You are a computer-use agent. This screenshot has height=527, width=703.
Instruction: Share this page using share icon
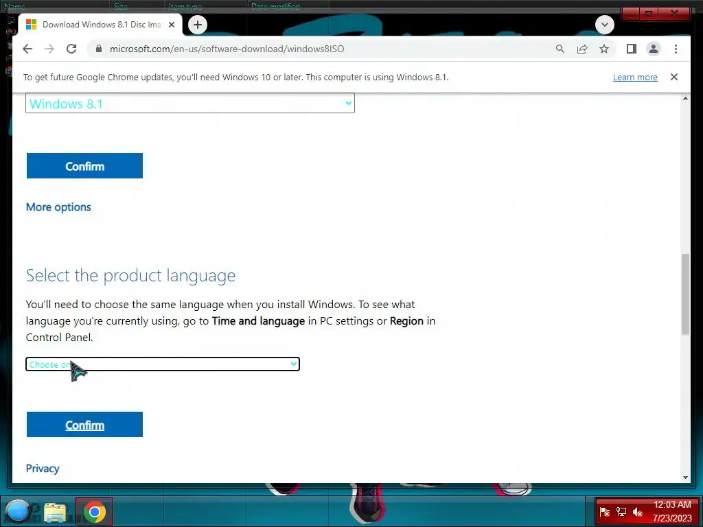coord(582,49)
